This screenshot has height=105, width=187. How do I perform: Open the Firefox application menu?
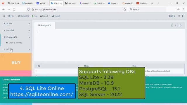click(x=183, y=9)
